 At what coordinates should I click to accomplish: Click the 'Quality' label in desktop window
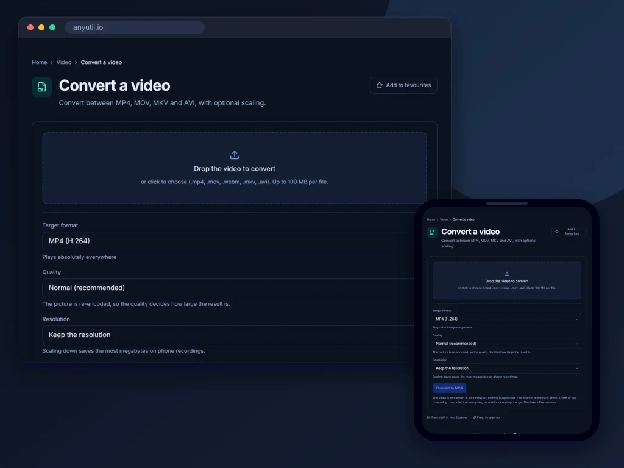click(52, 272)
